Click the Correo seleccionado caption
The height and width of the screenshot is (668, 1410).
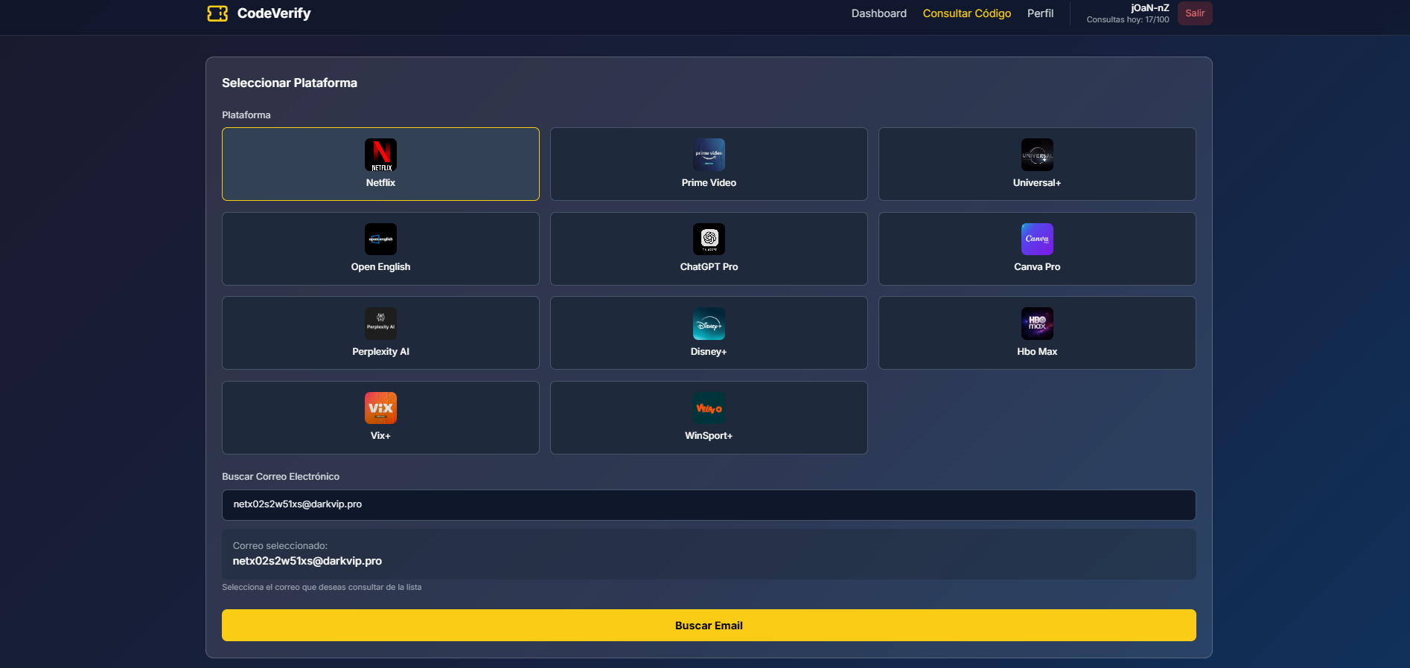(280, 546)
